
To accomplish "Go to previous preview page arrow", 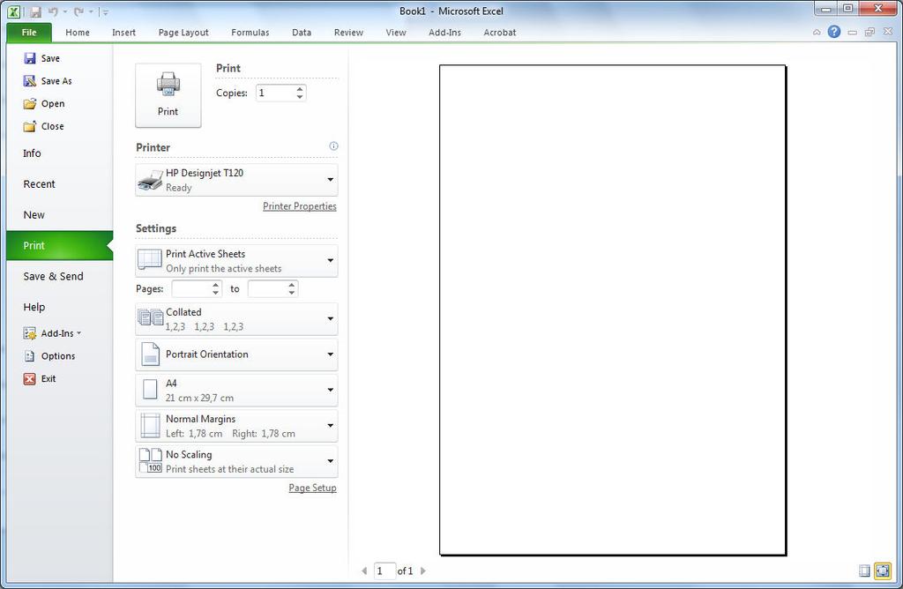I will [x=364, y=570].
